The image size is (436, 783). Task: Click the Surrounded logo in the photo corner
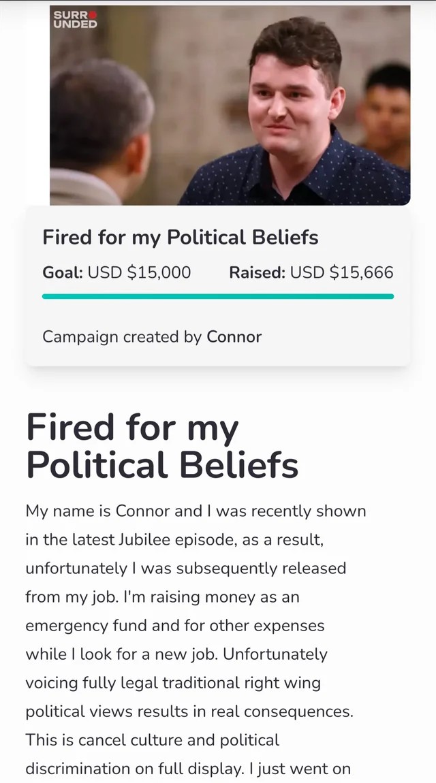point(75,19)
